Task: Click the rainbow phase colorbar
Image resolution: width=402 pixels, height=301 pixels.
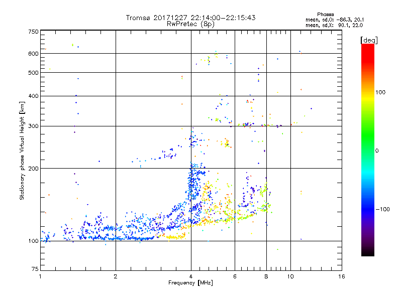Action: click(368, 150)
